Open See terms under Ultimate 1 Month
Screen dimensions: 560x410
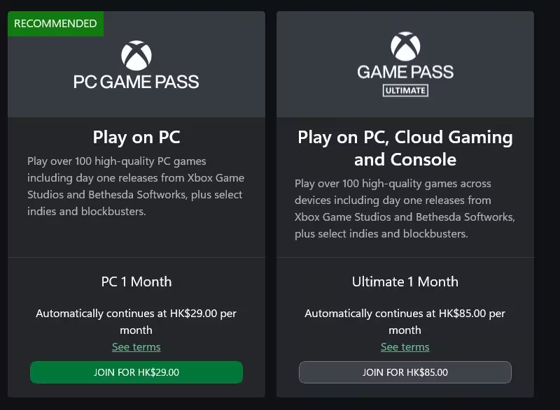405,347
